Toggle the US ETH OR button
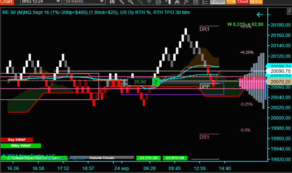 (148, 158)
